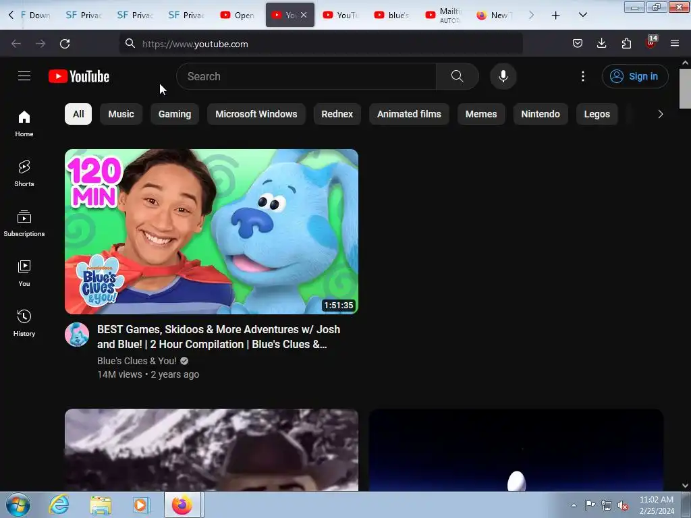Open Blue's Clues & You! channel avatar
The image size is (691, 518).
tap(77, 335)
